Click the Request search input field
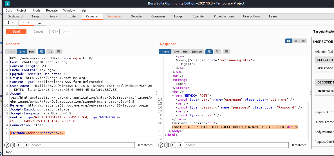 (82, 145)
